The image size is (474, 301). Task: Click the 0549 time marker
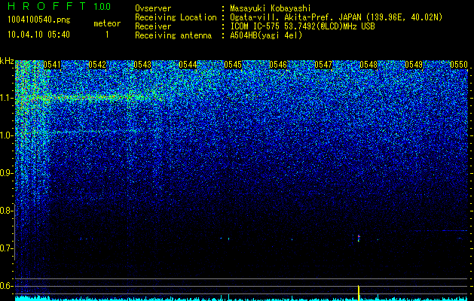(x=414, y=65)
